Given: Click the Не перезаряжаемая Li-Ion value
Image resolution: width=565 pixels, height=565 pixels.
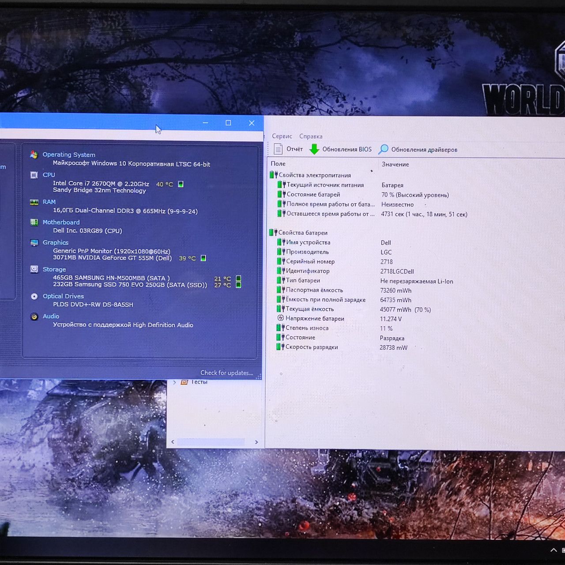Looking at the screenshot, I should (417, 281).
